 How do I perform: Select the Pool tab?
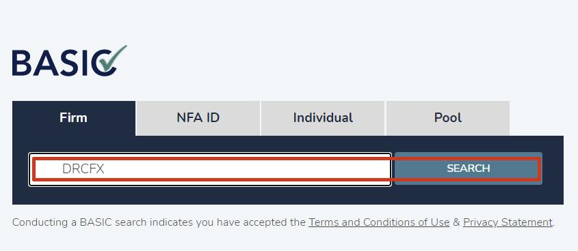click(x=448, y=118)
